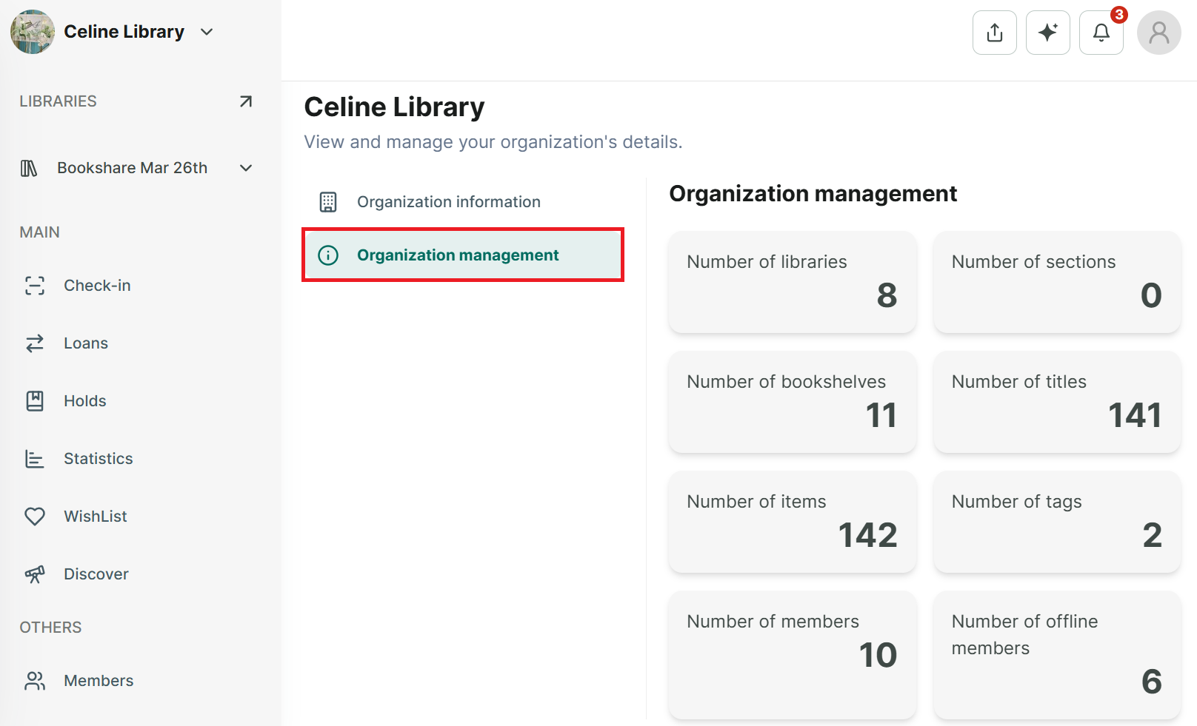Click the Members people icon
This screenshot has height=726, width=1197.
click(x=35, y=681)
